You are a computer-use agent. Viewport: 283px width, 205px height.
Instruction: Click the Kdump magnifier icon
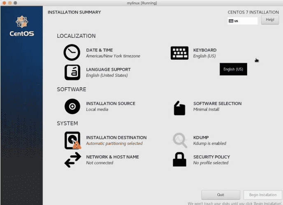pos(180,140)
